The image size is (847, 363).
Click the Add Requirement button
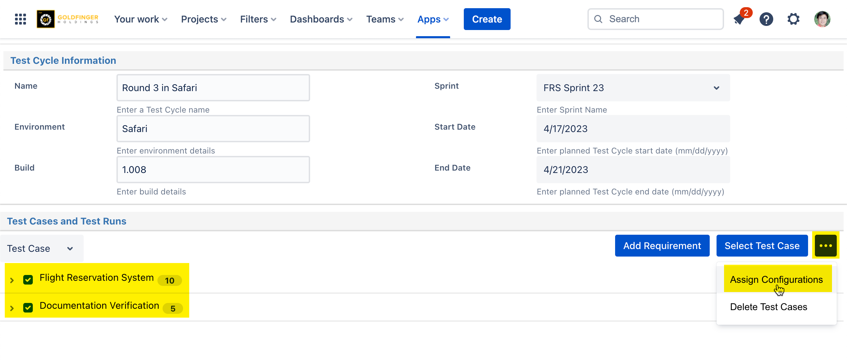click(662, 246)
